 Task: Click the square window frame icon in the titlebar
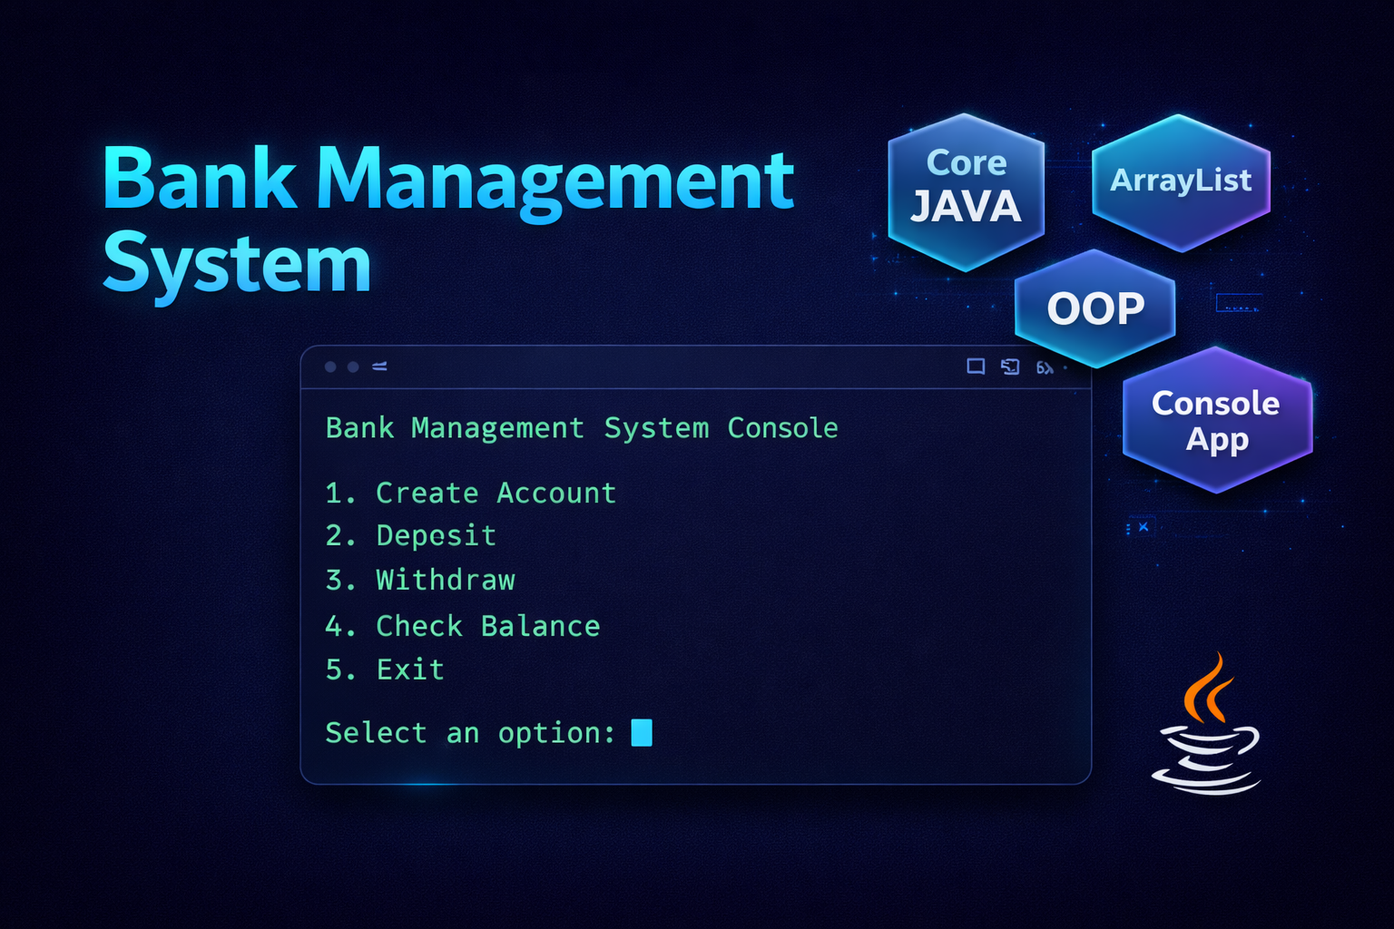click(x=976, y=367)
